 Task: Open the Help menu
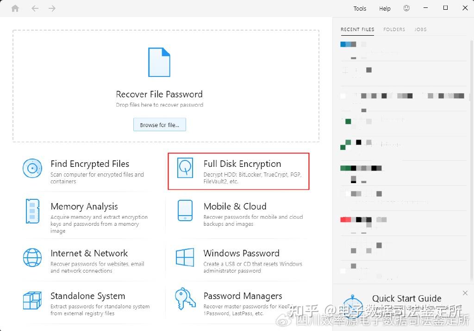coord(384,8)
